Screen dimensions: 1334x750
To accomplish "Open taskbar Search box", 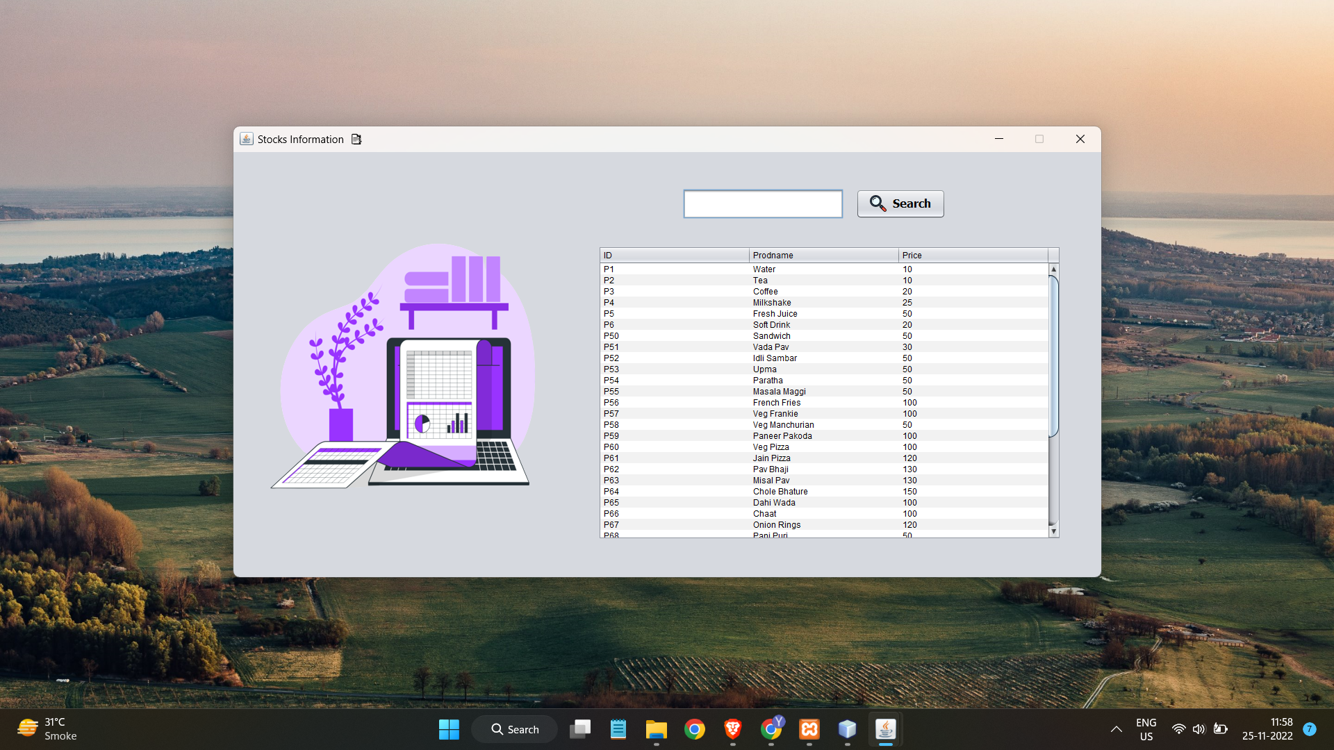I will [x=515, y=729].
